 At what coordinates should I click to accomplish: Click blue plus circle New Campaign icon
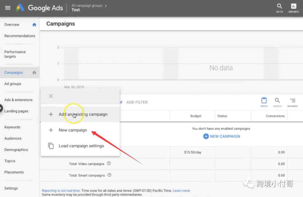point(206,136)
